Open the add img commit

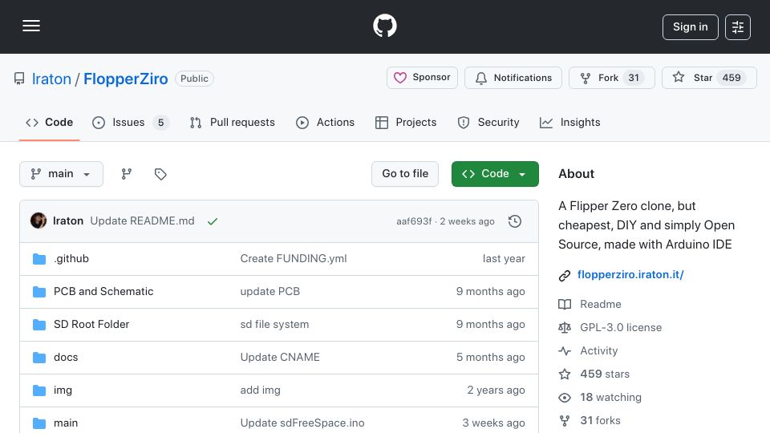click(260, 391)
